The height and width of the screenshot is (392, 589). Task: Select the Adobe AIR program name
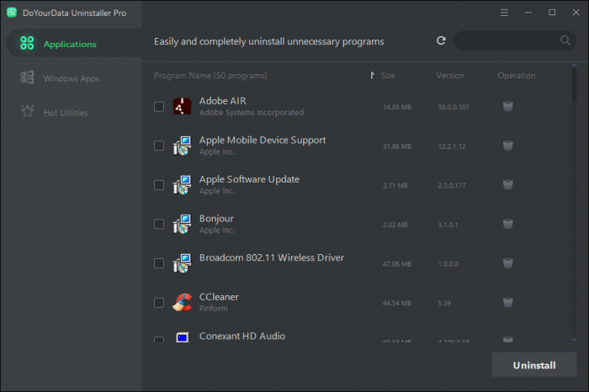click(x=223, y=101)
